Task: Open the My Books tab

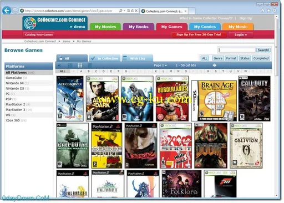Action: pyautogui.click(x=139, y=27)
